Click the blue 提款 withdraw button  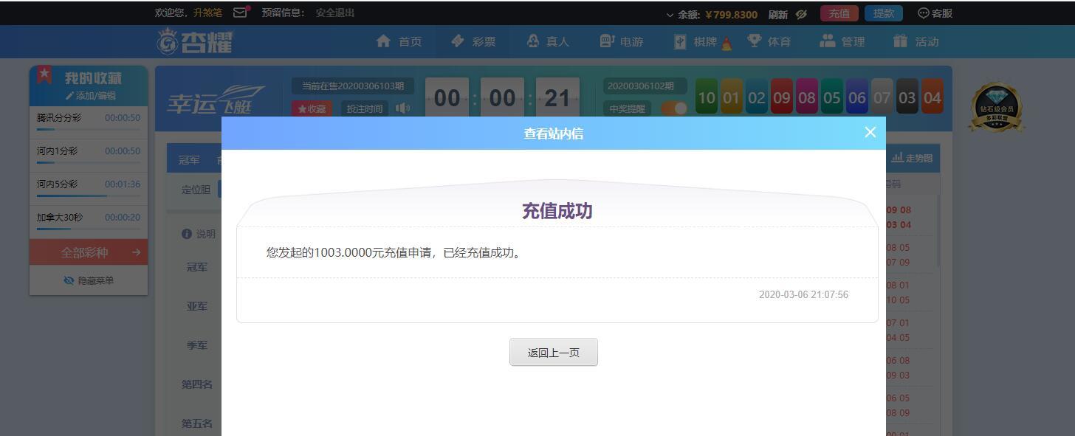coord(884,13)
